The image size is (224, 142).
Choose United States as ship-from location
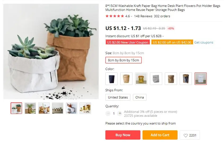click(x=118, y=97)
